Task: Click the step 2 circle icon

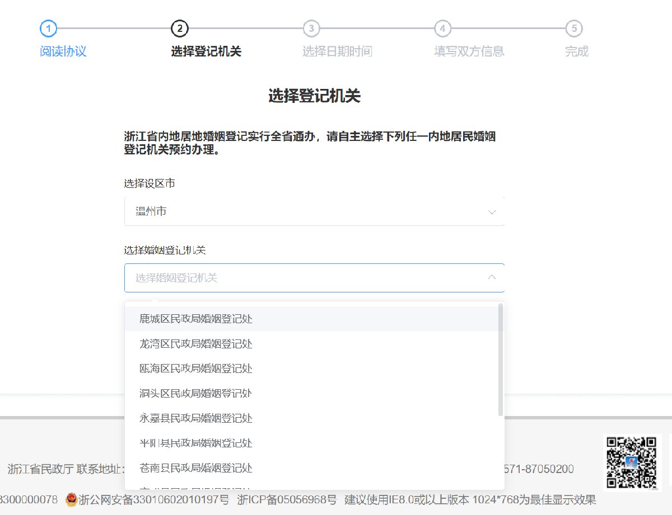Action: (180, 28)
